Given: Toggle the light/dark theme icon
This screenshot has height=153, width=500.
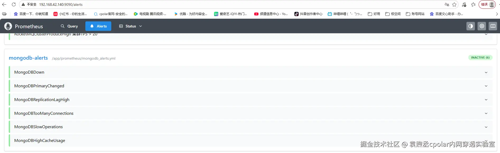Looking at the screenshot, I should (471, 26).
